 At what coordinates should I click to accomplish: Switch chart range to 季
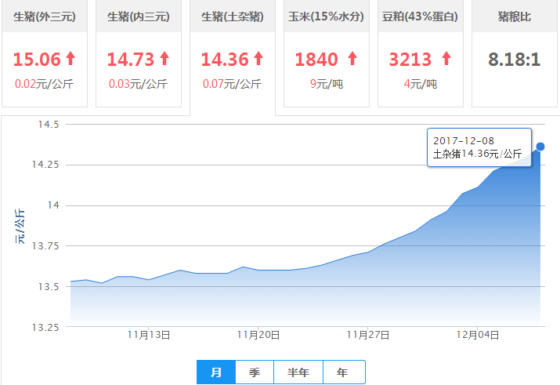[255, 372]
